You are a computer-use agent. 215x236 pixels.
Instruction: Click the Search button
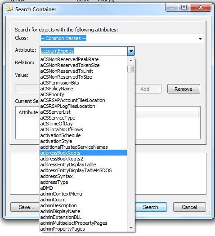point(151,207)
